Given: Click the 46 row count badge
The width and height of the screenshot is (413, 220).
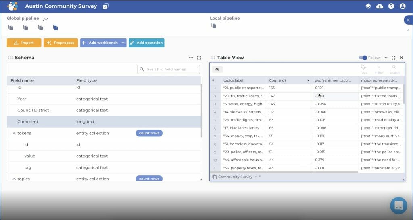Looking at the screenshot, I should tap(217, 69).
